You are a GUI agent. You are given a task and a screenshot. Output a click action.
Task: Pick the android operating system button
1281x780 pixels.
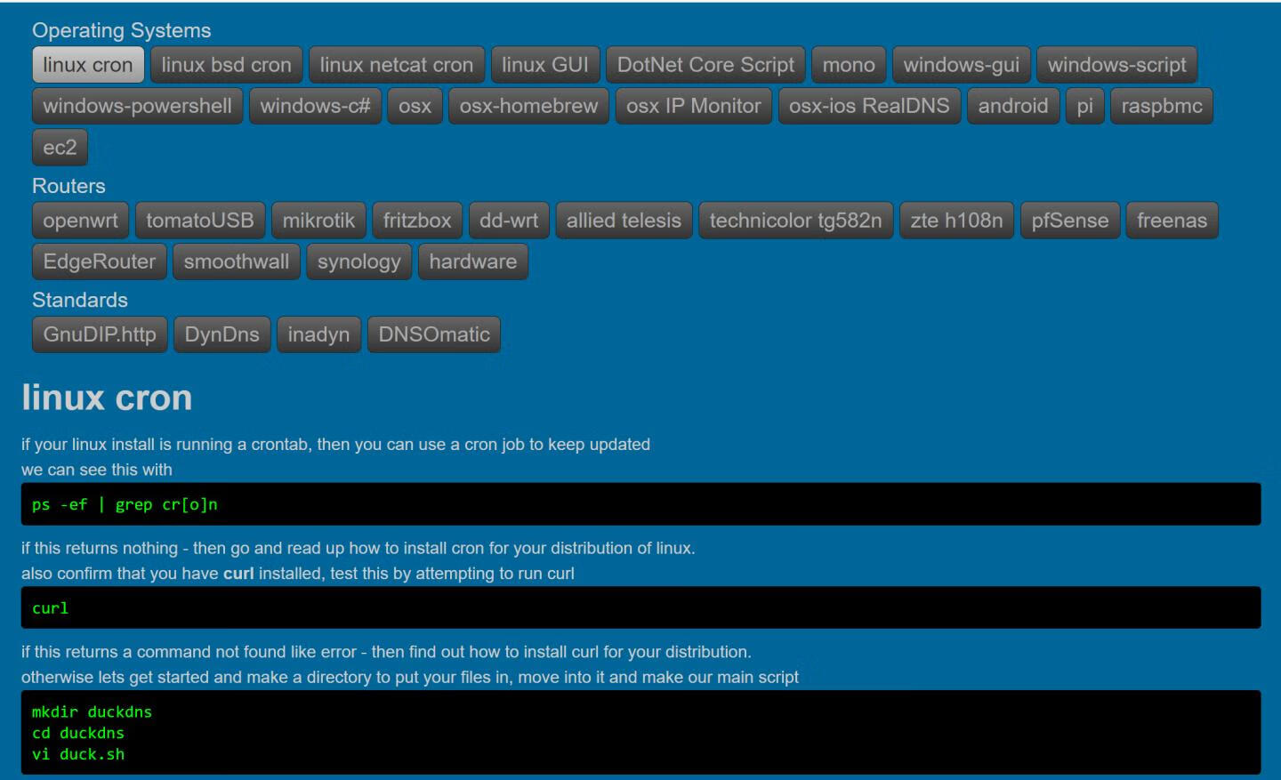pos(1012,106)
